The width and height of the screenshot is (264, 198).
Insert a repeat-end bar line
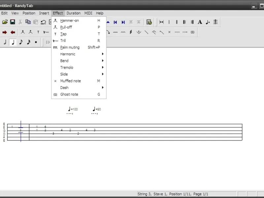click(192, 22)
